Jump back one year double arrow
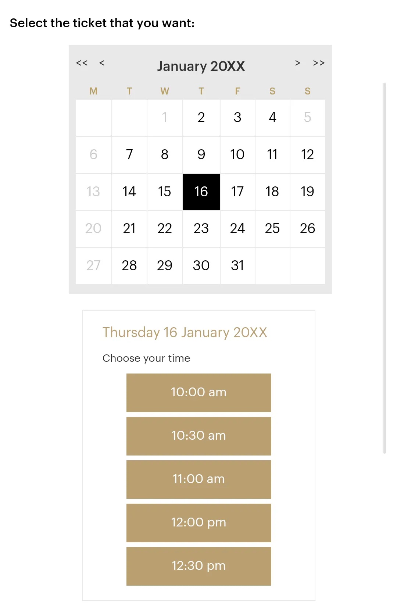This screenshot has height=611, width=397. (x=82, y=63)
